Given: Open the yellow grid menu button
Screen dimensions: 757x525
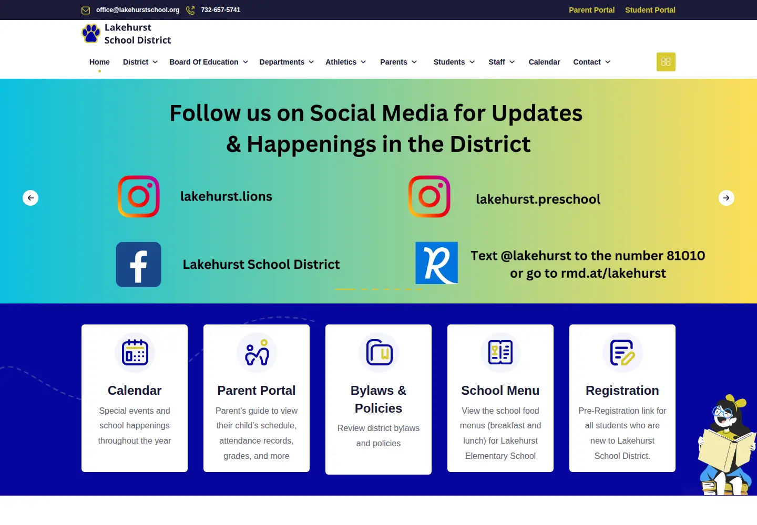Looking at the screenshot, I should tap(666, 62).
